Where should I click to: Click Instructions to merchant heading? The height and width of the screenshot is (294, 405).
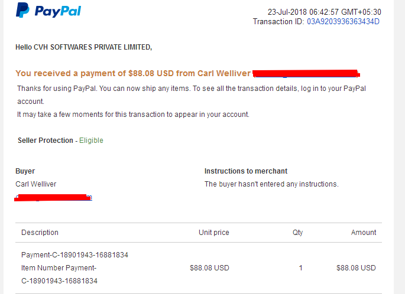pyautogui.click(x=246, y=171)
